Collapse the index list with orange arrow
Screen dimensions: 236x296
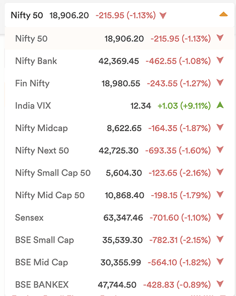pyautogui.click(x=224, y=14)
